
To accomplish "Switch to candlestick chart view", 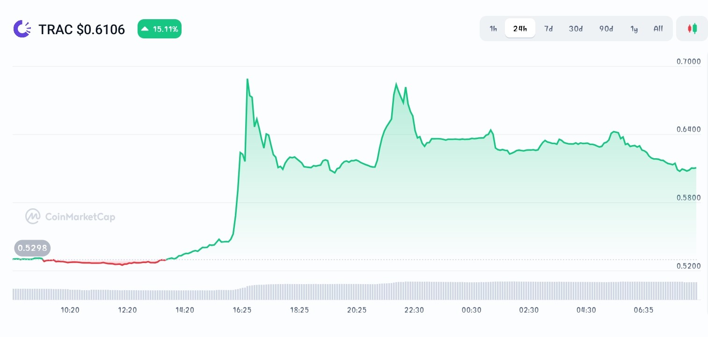I will 692,29.
